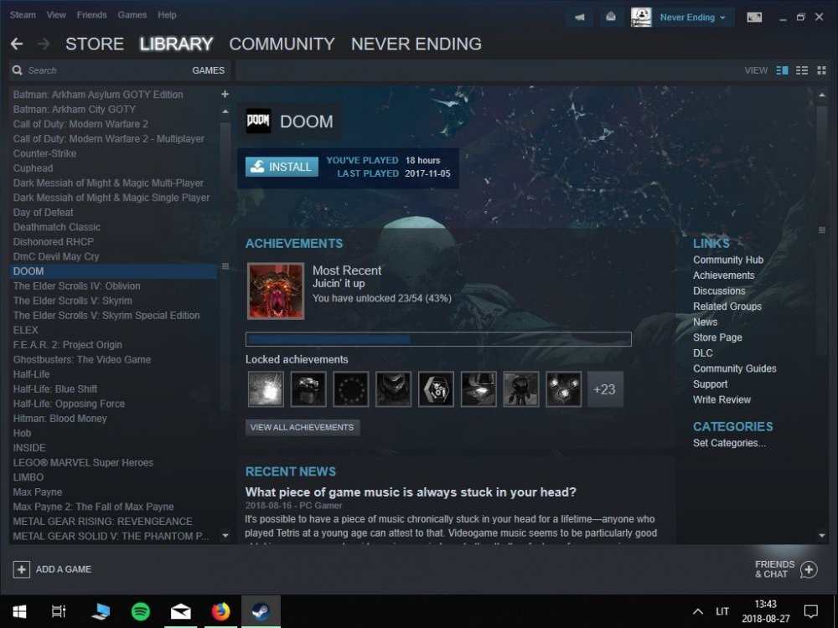Open the View menu

[x=56, y=15]
